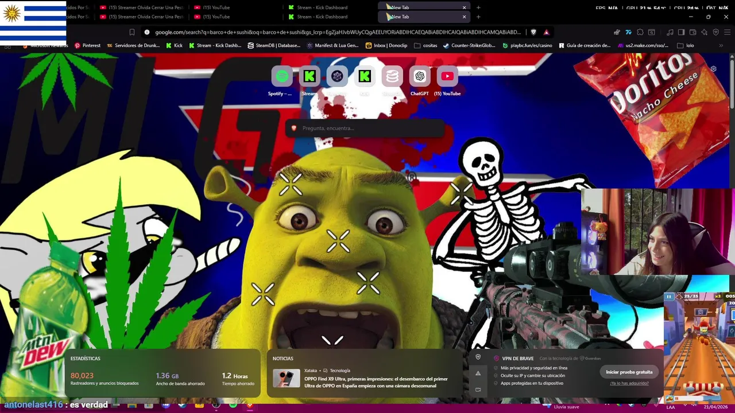
Task: Open the 'Manifest & Lua Gen...' bookmark
Action: [x=332, y=45]
